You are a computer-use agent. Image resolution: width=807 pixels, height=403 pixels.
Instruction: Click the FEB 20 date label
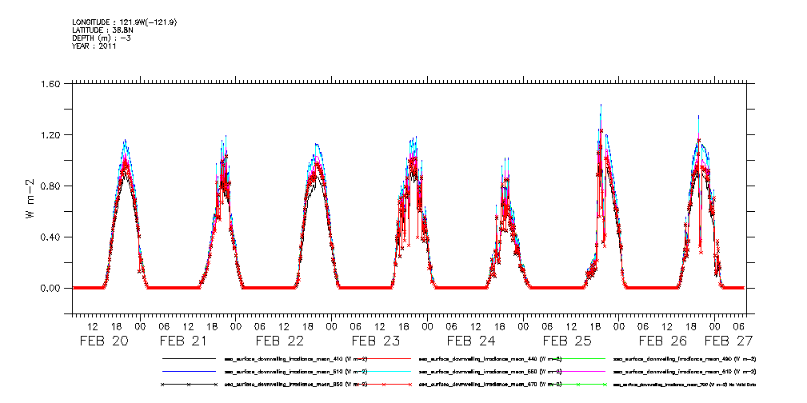104,341
